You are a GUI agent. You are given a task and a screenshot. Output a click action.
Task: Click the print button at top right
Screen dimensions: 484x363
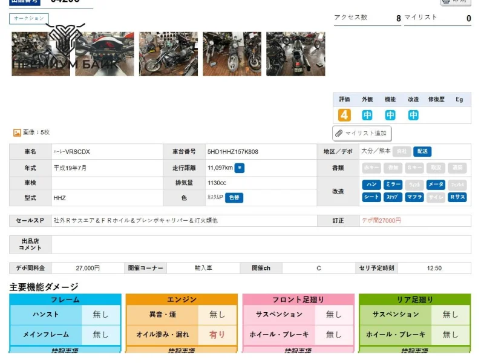pos(456,1)
